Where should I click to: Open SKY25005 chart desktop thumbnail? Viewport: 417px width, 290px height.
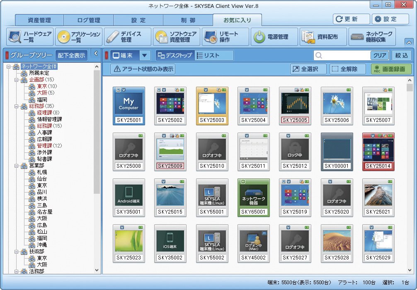(x=295, y=106)
